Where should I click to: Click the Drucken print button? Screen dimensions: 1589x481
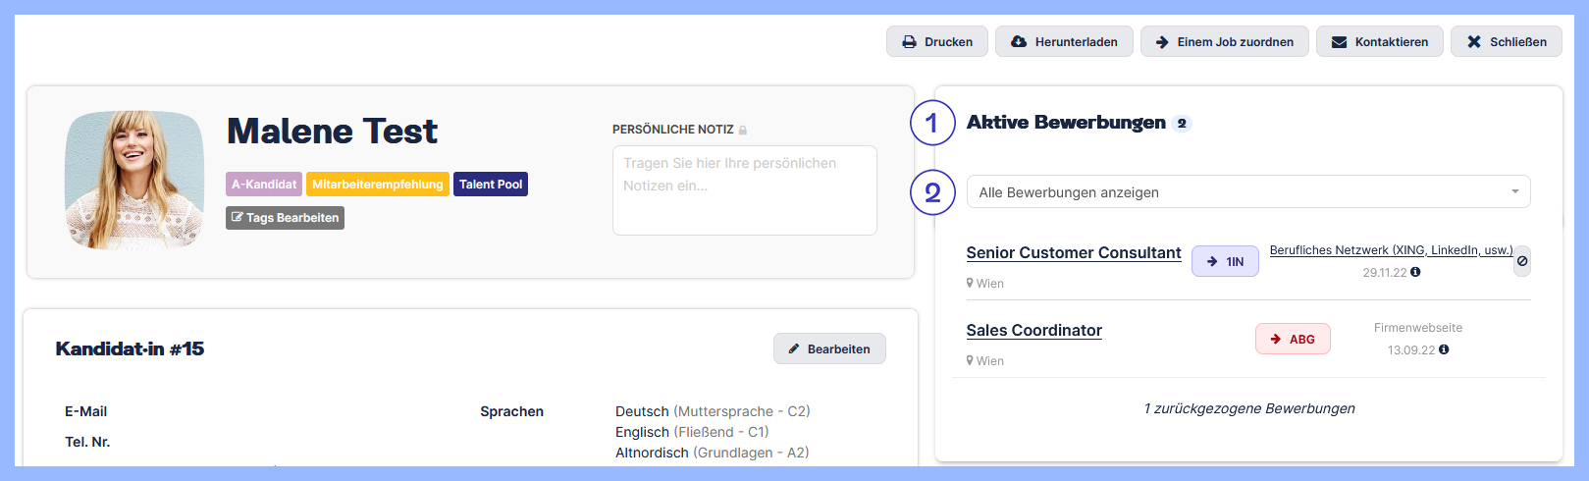click(936, 41)
